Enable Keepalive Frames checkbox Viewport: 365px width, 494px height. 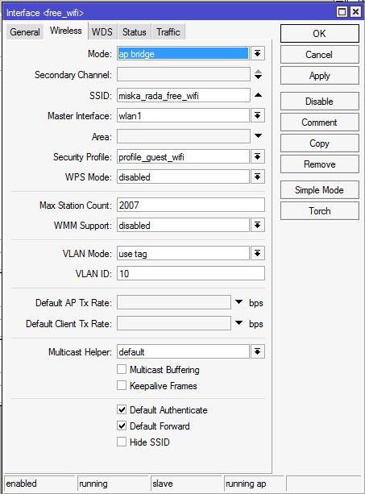122,385
